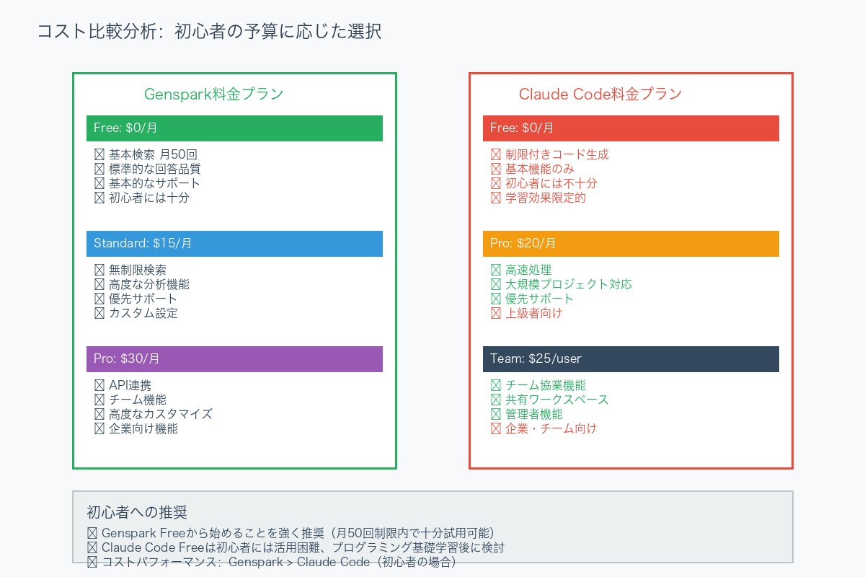The image size is (865, 577).
Task: Click the Claude Code料金プラン heading
Action: coord(600,94)
